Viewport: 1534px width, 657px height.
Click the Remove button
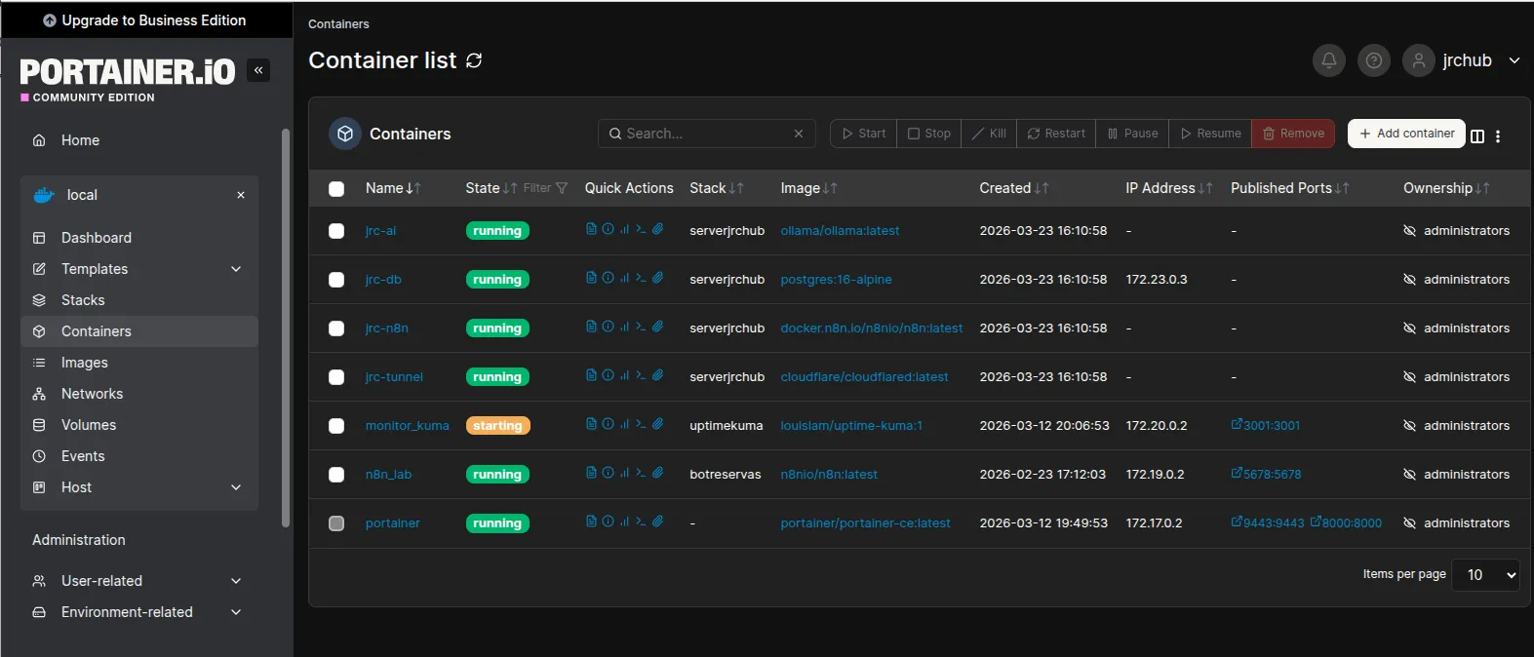point(1293,134)
